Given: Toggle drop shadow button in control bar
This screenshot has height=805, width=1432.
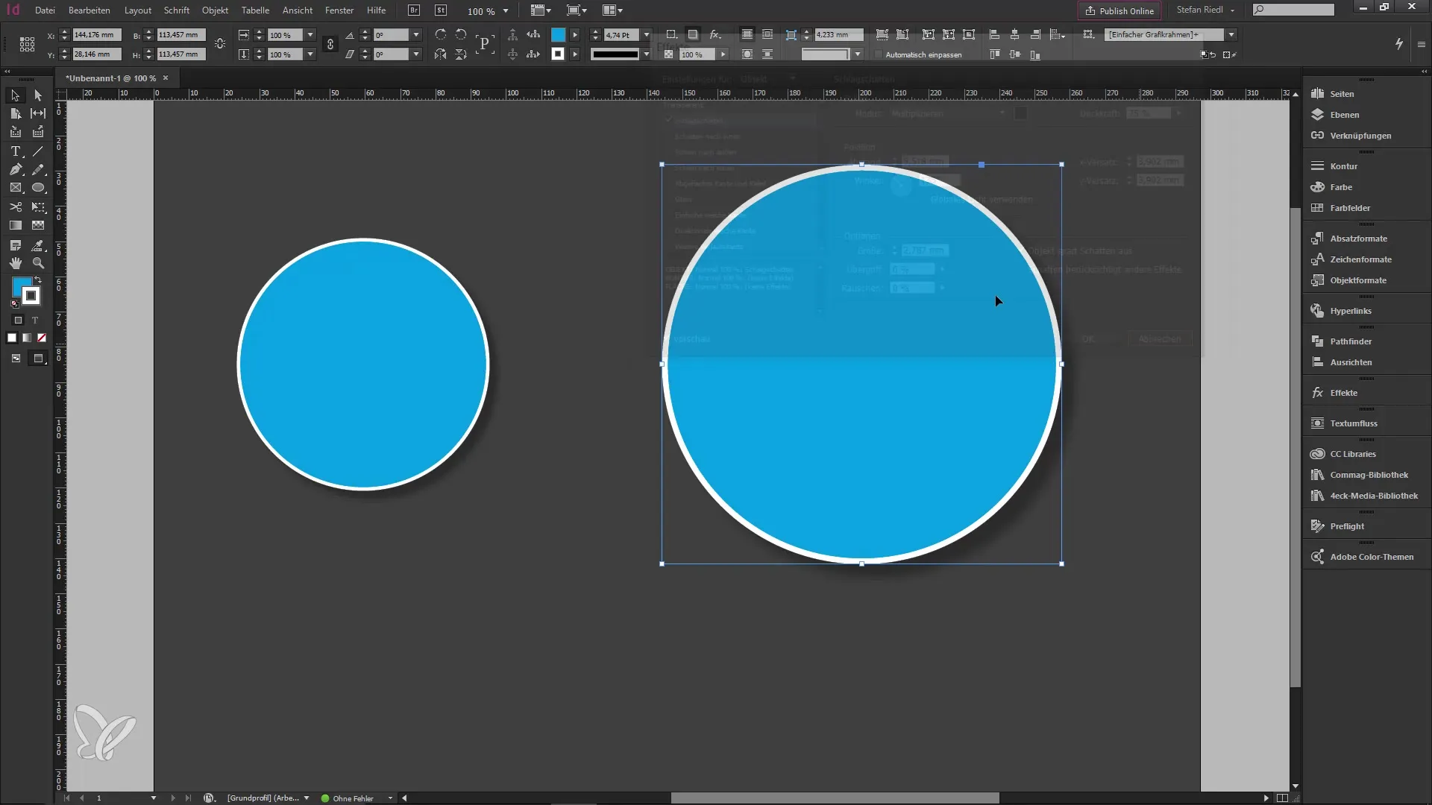Looking at the screenshot, I should (x=693, y=34).
